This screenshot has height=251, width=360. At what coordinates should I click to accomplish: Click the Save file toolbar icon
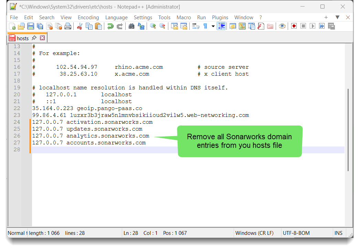[31, 26]
